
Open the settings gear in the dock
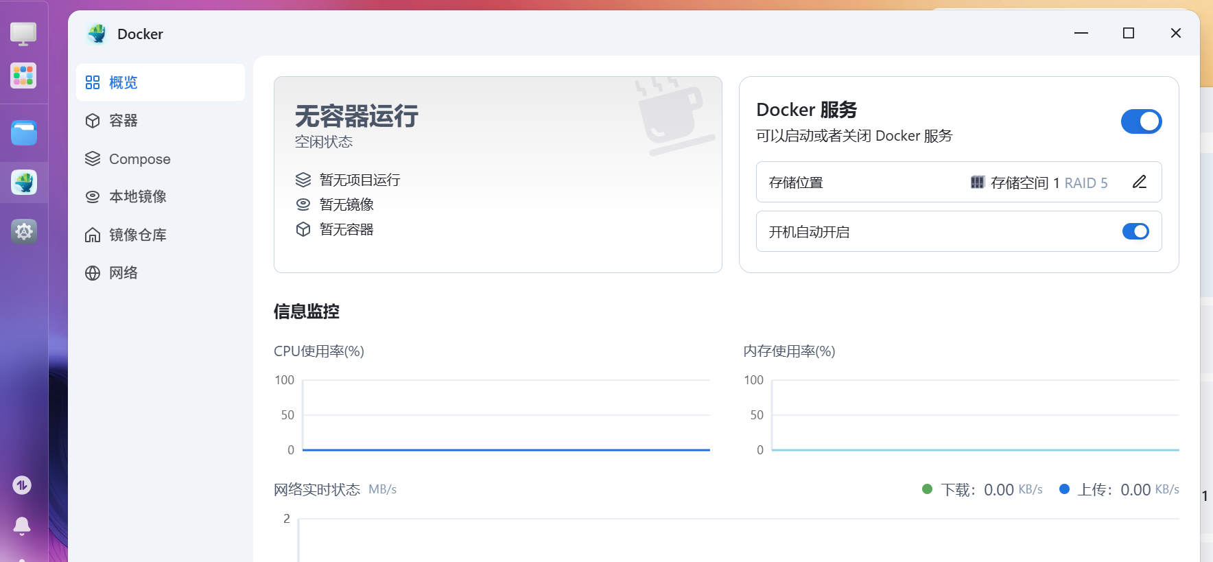tap(24, 231)
